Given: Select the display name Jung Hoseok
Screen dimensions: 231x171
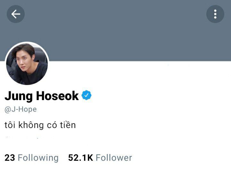Looking at the screenshot, I should pyautogui.click(x=42, y=96).
